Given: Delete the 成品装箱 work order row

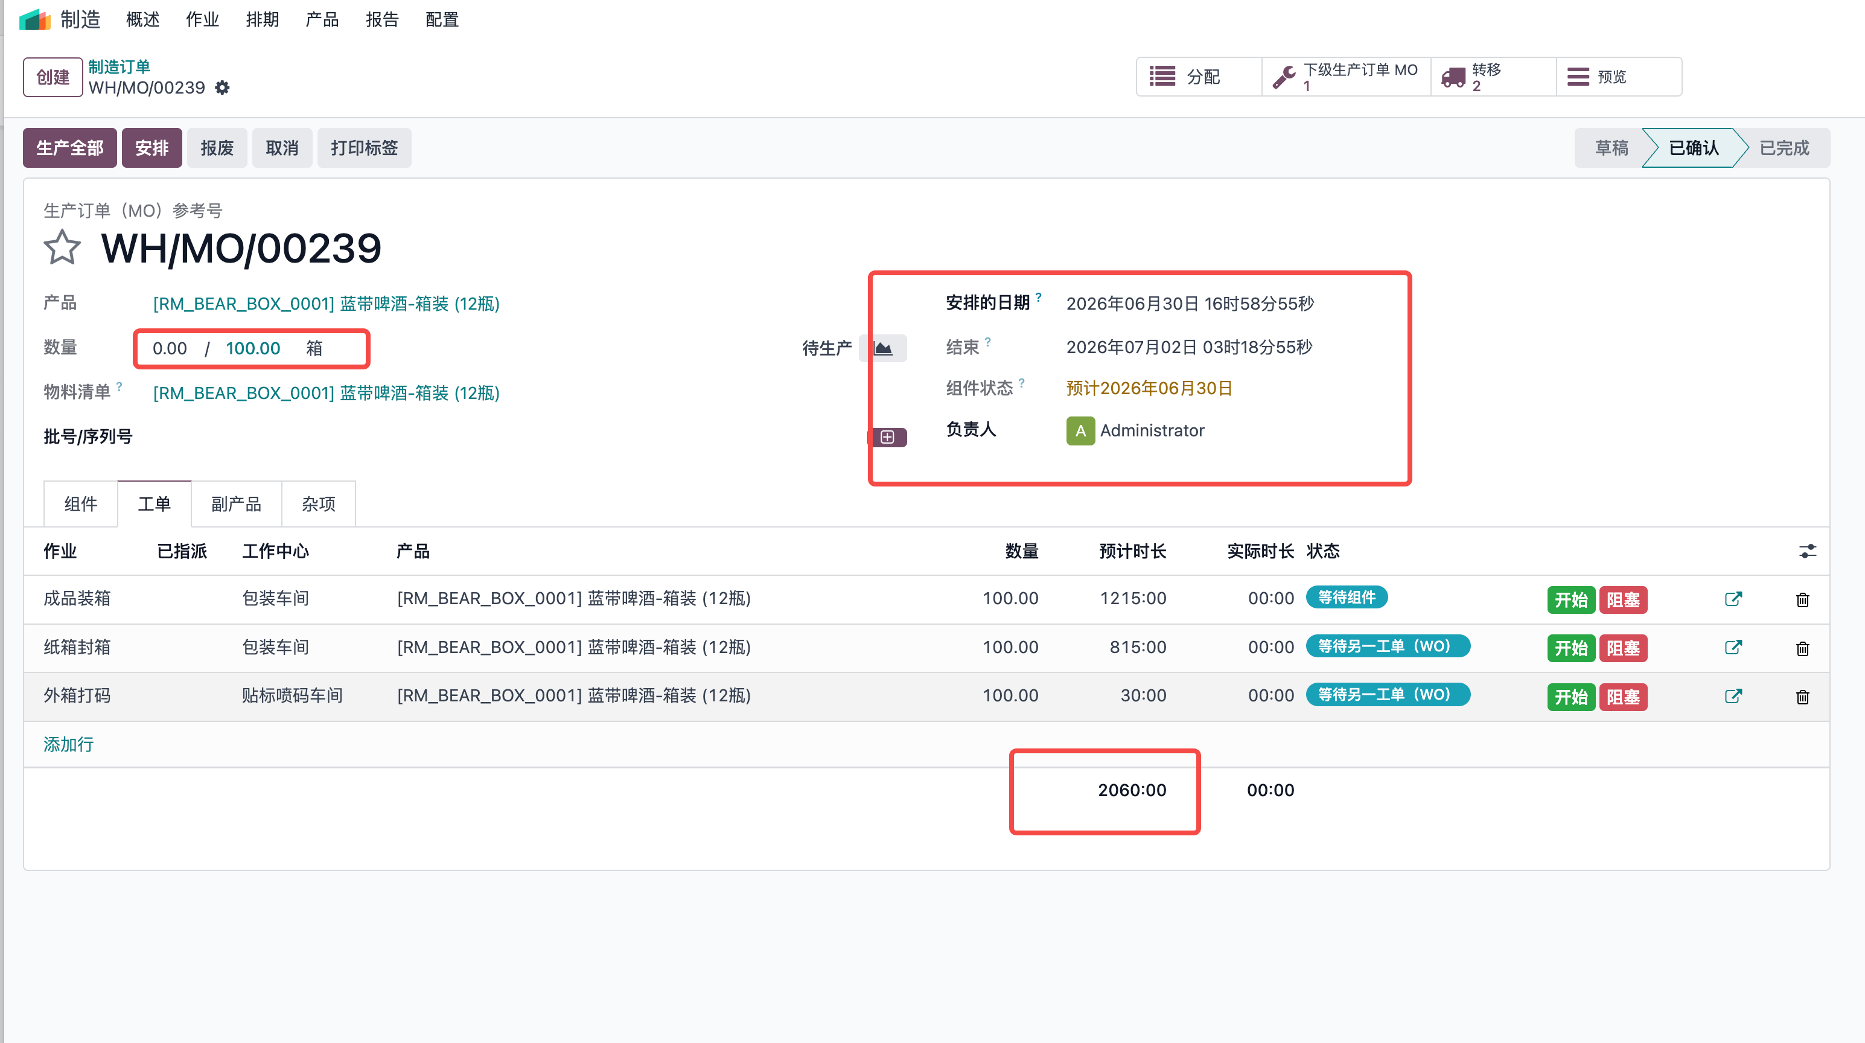Looking at the screenshot, I should [x=1803, y=600].
